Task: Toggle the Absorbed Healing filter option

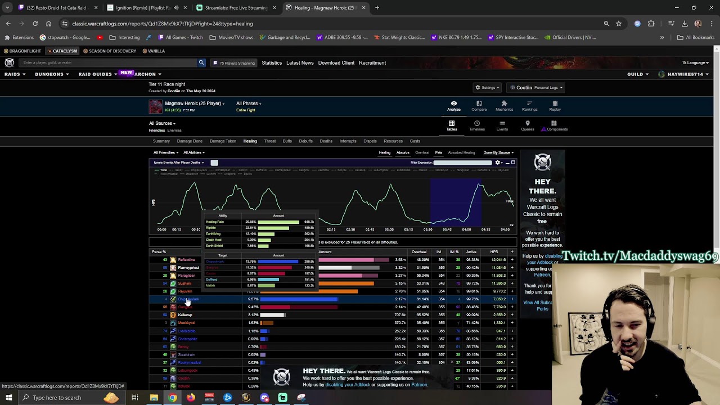Action: pos(461,152)
